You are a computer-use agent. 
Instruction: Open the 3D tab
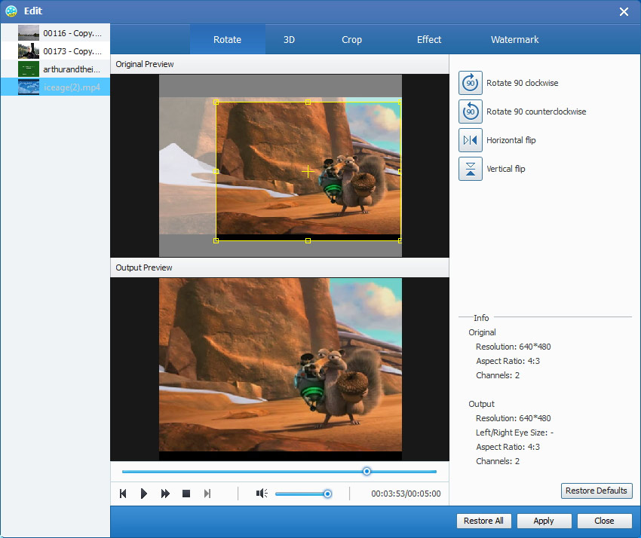[x=289, y=40]
